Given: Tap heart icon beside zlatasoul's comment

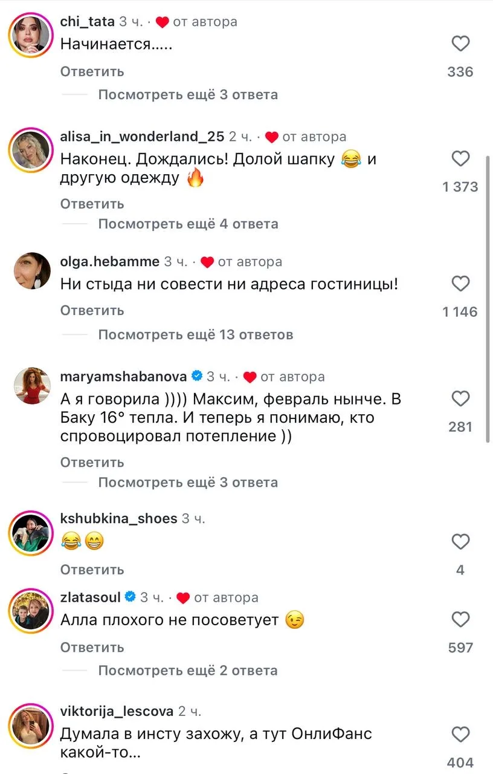Looking at the screenshot, I should (460, 619).
